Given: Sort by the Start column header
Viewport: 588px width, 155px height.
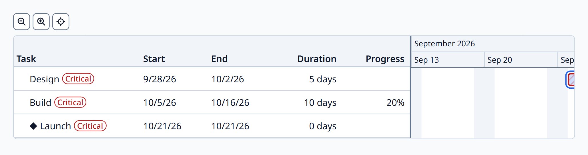Looking at the screenshot, I should point(154,59).
